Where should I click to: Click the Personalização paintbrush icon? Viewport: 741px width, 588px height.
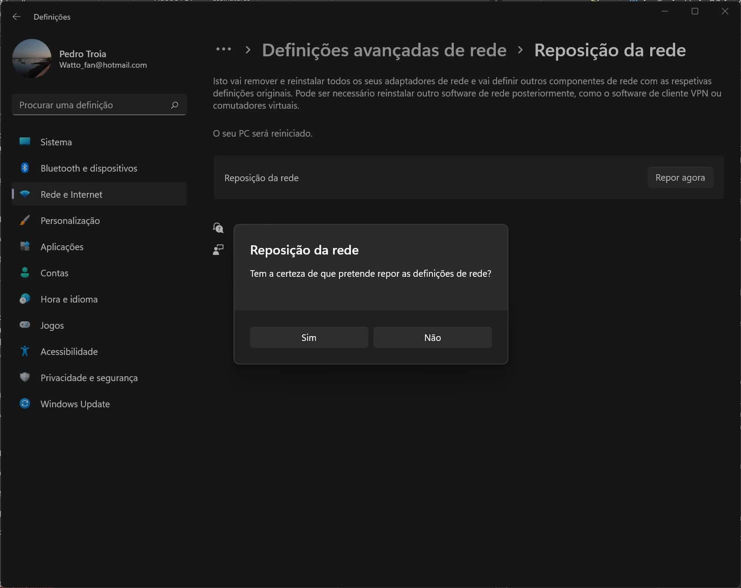point(25,220)
